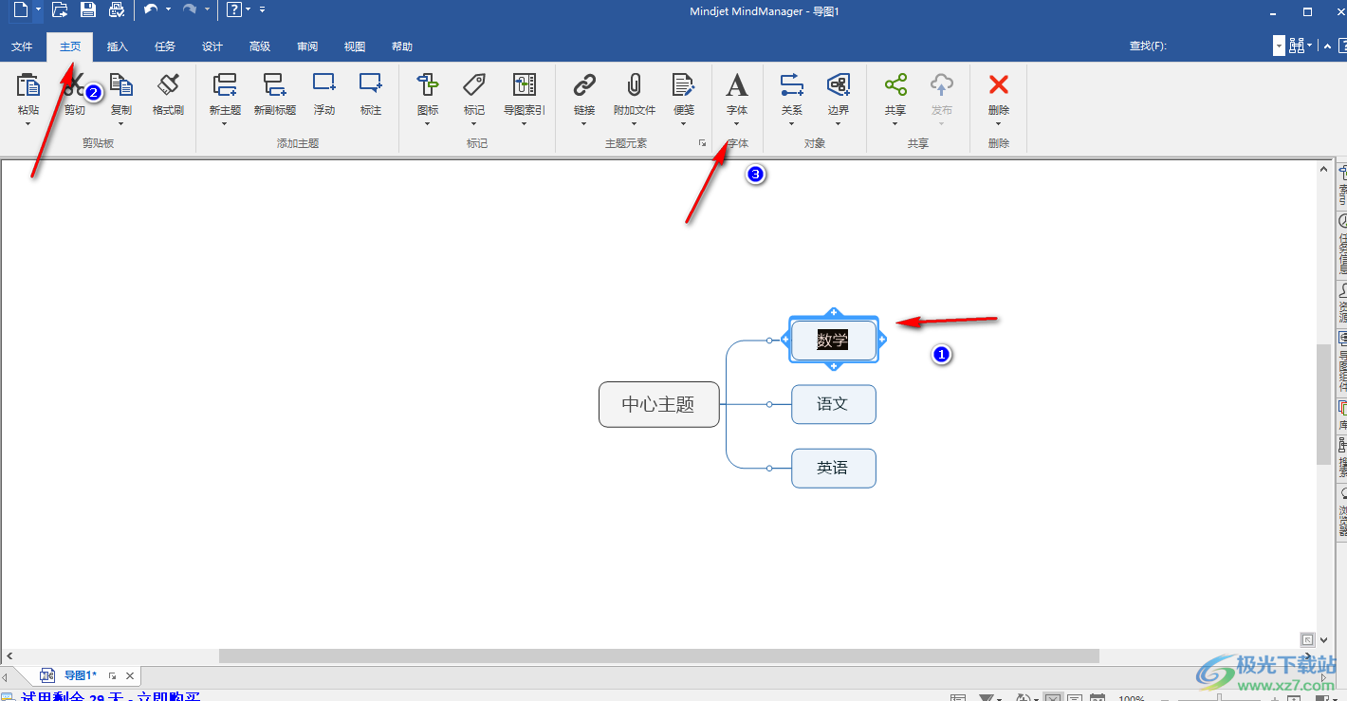
Task: Click the plus handle below 数学 topic
Action: click(x=833, y=366)
